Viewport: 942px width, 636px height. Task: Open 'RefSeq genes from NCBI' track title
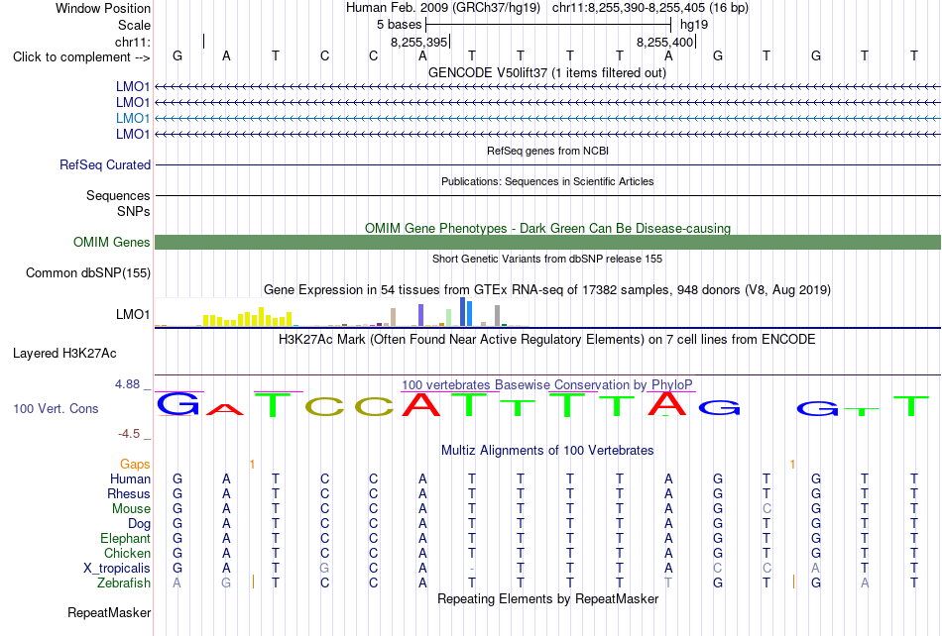pyautogui.click(x=547, y=151)
